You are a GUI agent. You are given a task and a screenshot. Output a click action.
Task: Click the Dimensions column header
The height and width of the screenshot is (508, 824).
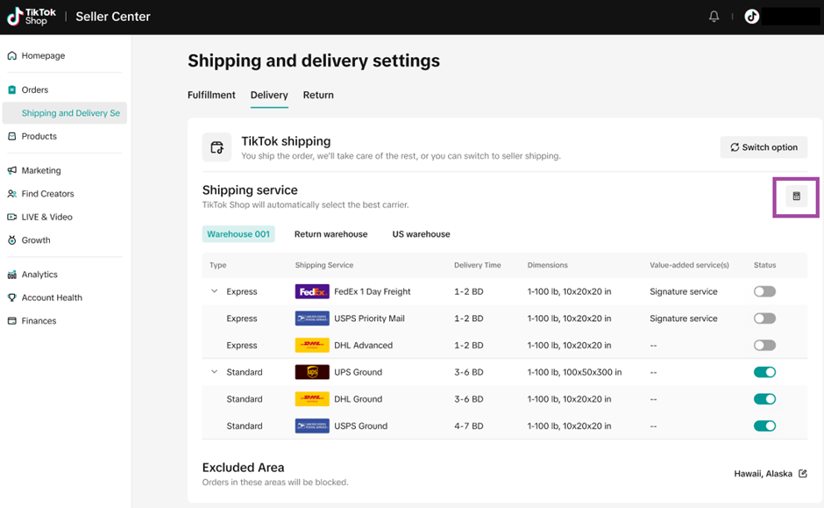click(x=547, y=265)
